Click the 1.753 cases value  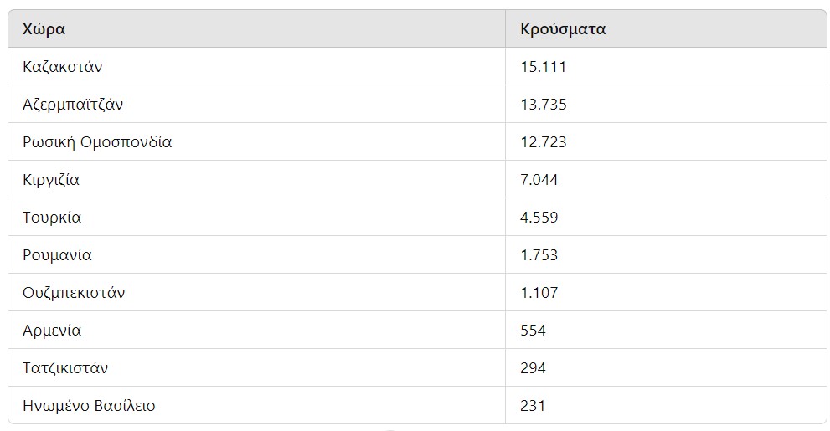(539, 255)
